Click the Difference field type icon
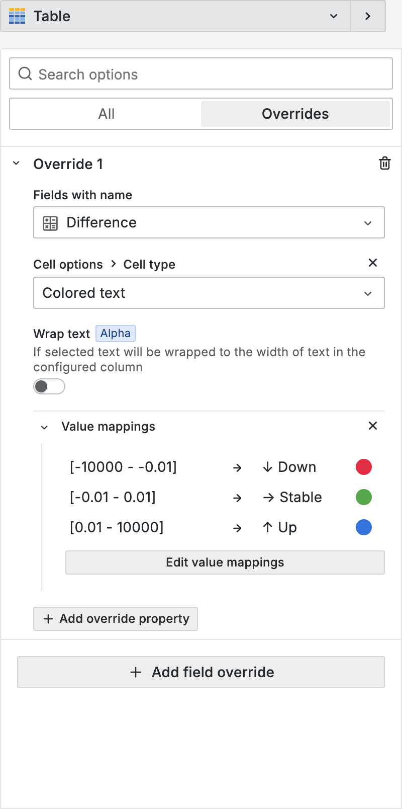 point(50,223)
